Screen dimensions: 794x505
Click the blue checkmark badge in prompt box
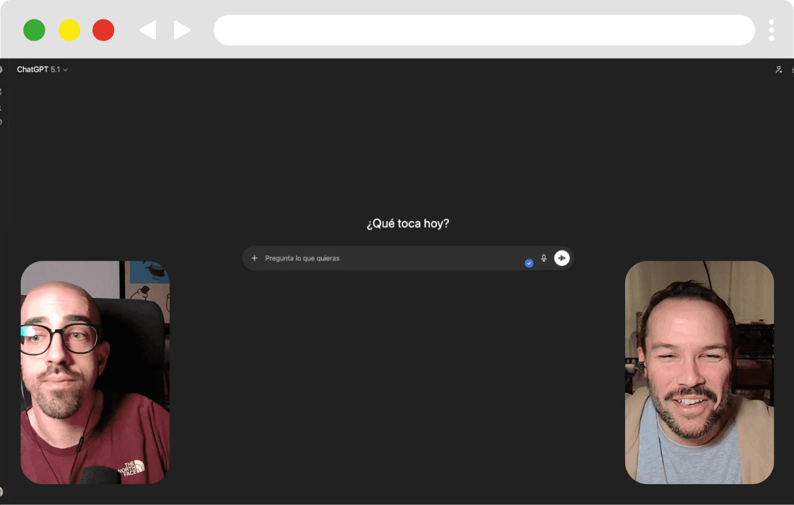click(x=529, y=263)
